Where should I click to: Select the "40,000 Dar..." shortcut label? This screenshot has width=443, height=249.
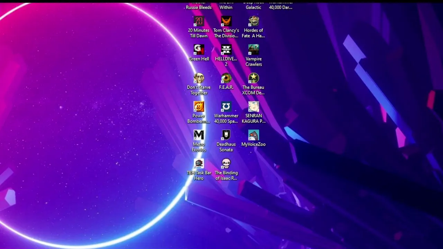(x=281, y=7)
